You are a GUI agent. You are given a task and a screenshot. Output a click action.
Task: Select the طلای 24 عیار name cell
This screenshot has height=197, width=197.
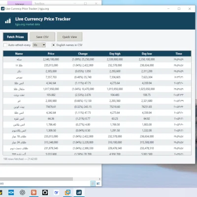[x=19, y=142]
